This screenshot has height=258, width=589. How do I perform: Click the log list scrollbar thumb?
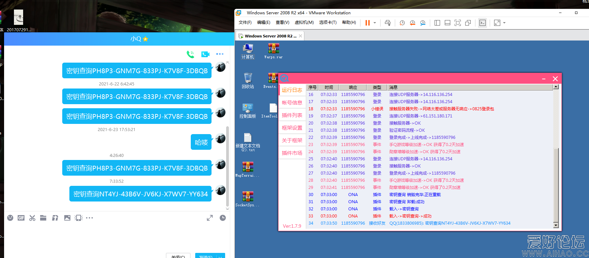(x=556, y=185)
